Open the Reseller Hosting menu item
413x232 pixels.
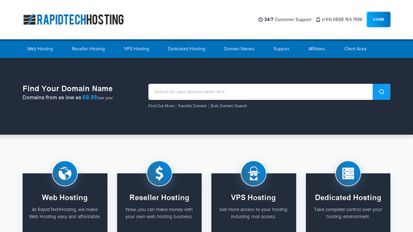coord(88,49)
